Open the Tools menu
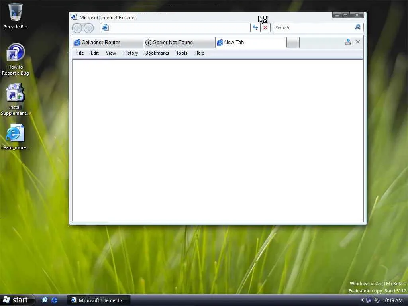 click(x=182, y=53)
